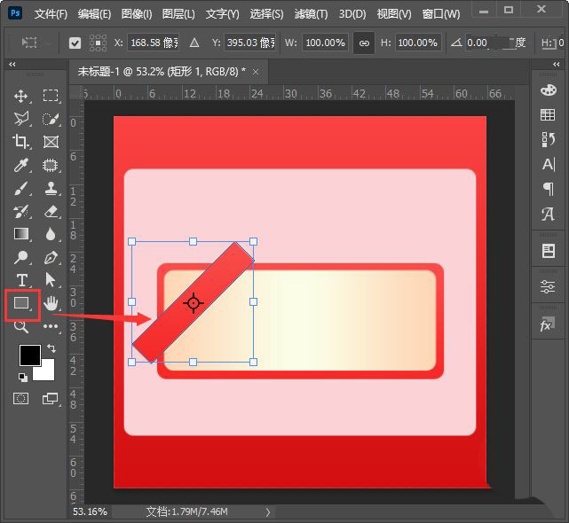Click the rotation angle field 0.00
The height and width of the screenshot is (523, 569).
[x=488, y=43]
